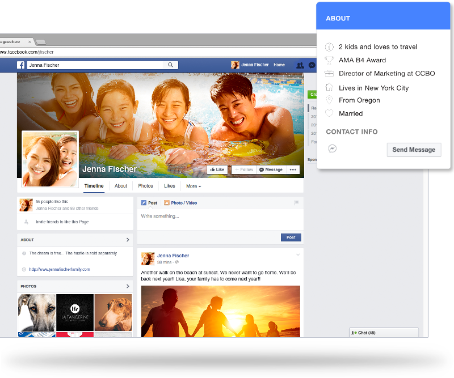The image size is (454, 378).
Task: Click 'Director of Marketing at CCBO' text
Action: coord(387,74)
